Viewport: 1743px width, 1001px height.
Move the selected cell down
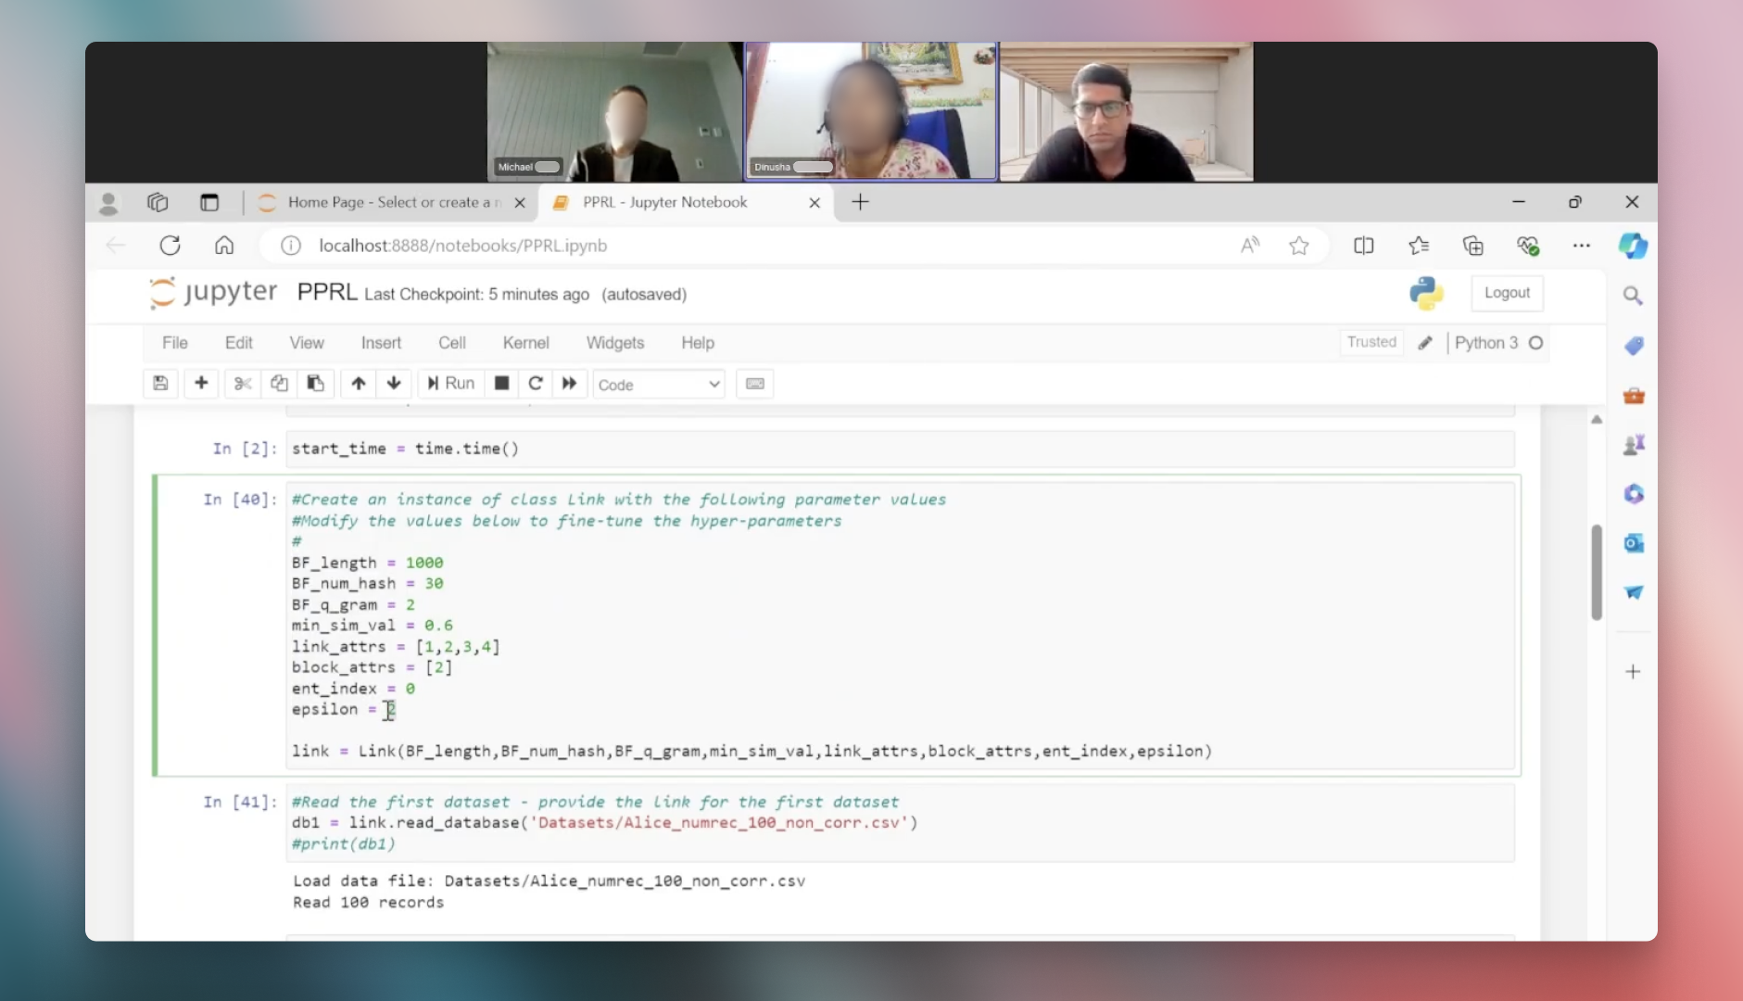(x=394, y=384)
